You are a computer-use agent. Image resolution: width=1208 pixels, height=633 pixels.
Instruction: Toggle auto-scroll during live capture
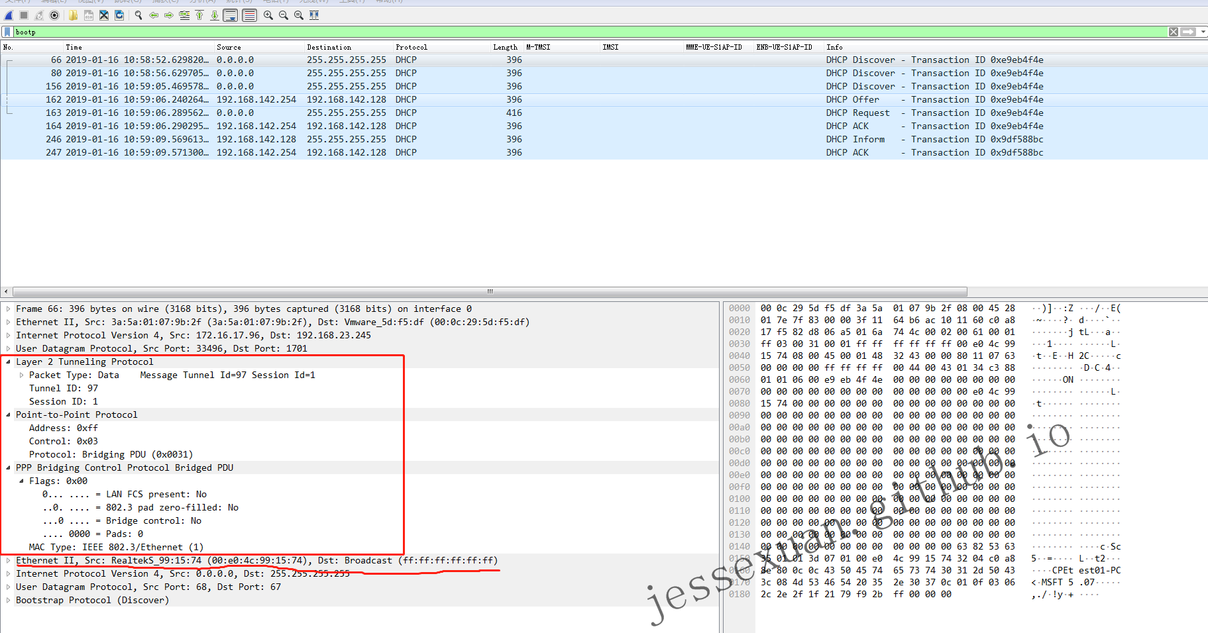[x=231, y=15]
